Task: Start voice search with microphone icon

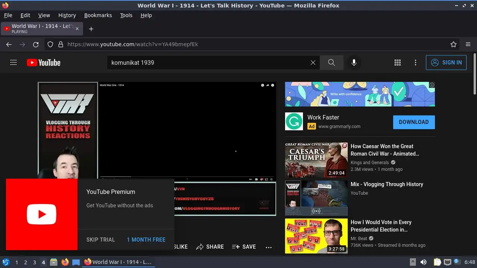Action: pyautogui.click(x=354, y=63)
